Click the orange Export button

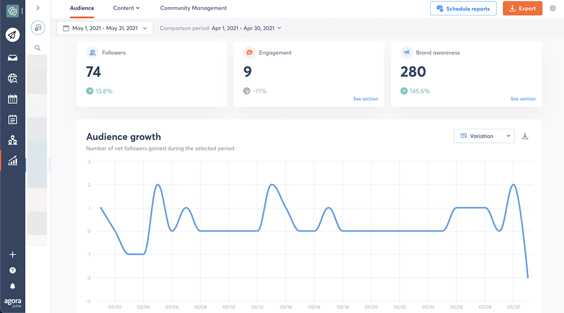tap(522, 8)
